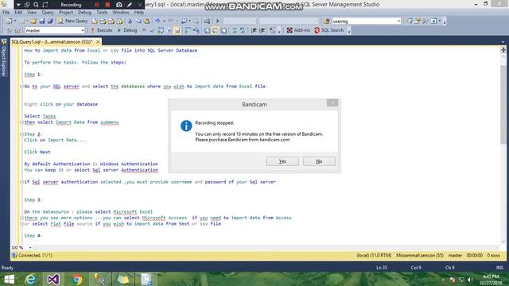Stop recording with the red square button
The image size is (509, 286).
(x=108, y=5)
